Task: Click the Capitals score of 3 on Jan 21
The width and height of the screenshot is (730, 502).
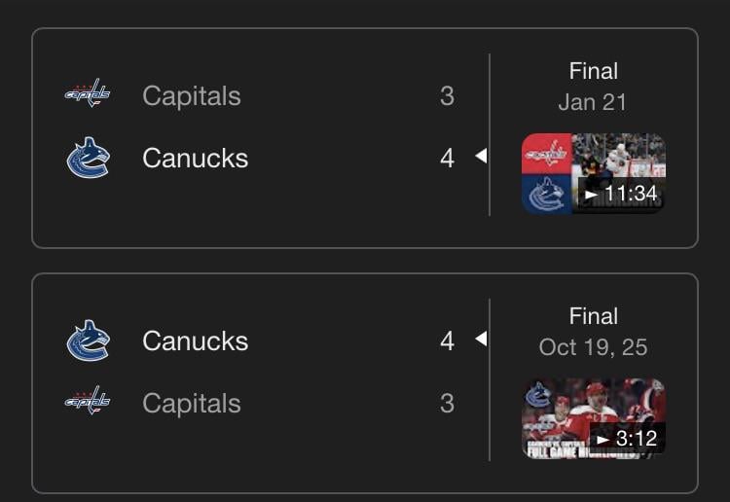Action: (447, 96)
